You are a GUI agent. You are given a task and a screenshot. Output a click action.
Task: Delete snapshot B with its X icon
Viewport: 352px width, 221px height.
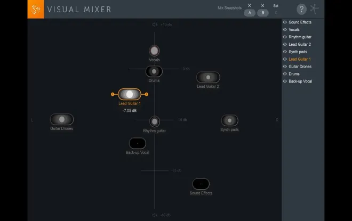point(262,6)
